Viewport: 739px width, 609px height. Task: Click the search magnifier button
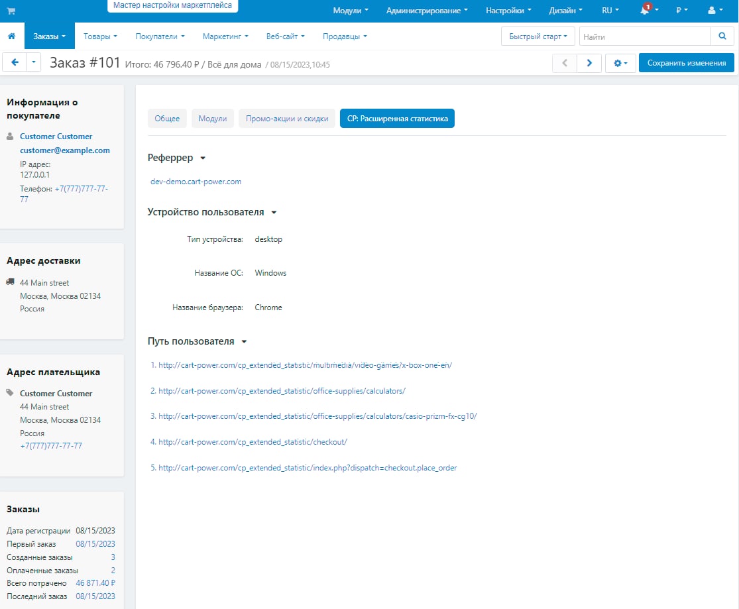coord(721,36)
